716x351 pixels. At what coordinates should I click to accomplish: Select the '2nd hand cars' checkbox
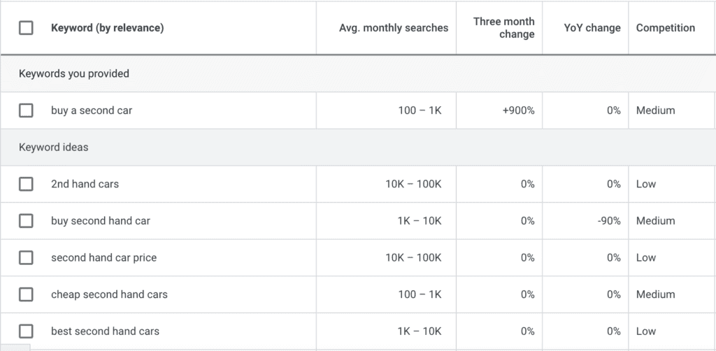pyautogui.click(x=26, y=184)
